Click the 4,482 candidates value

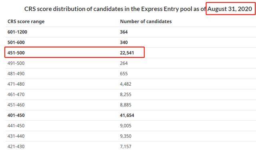click(x=126, y=84)
